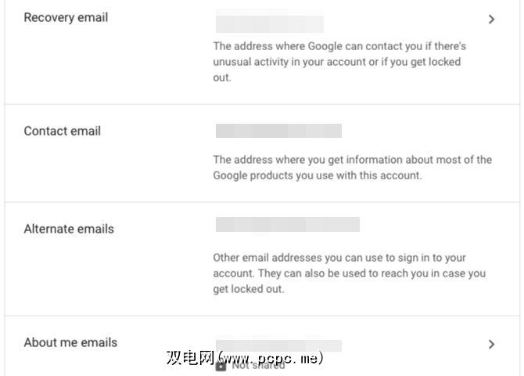Open the About me emails label
This screenshot has width=524, height=376.
[x=70, y=342]
